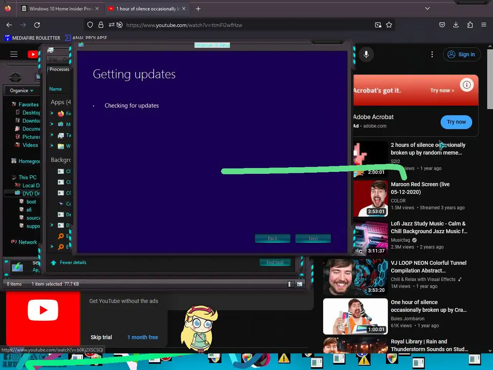This screenshot has height=370, width=493.
Task: Click the Firefox forward arrow
Action: [x=23, y=25]
